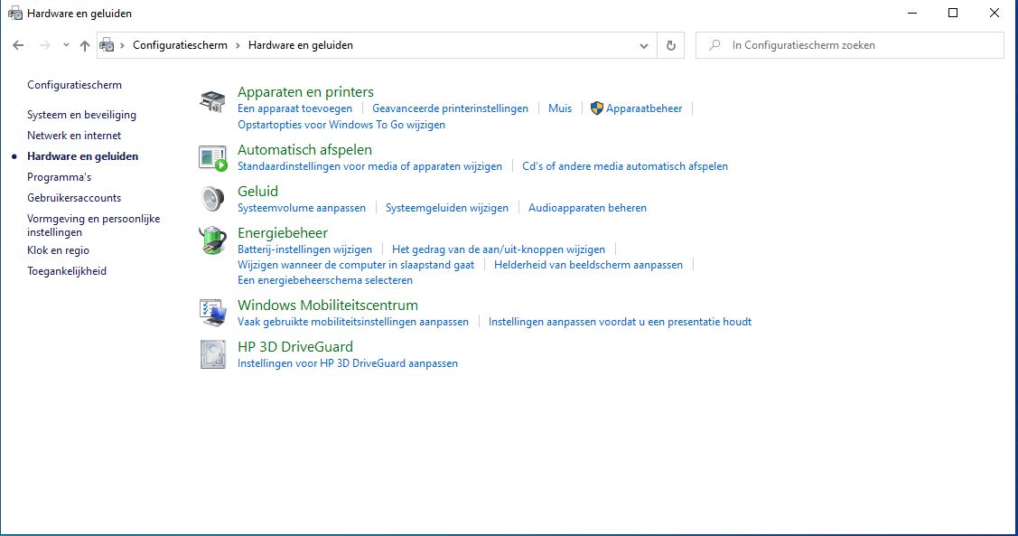Image resolution: width=1018 pixels, height=536 pixels.
Task: Click Wijzigen wanneer de computer in slaapstand gaat
Action: pos(356,265)
